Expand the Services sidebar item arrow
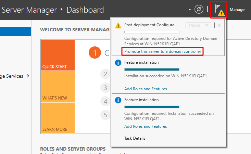Viewport: 251px width, 154px height. point(28,76)
